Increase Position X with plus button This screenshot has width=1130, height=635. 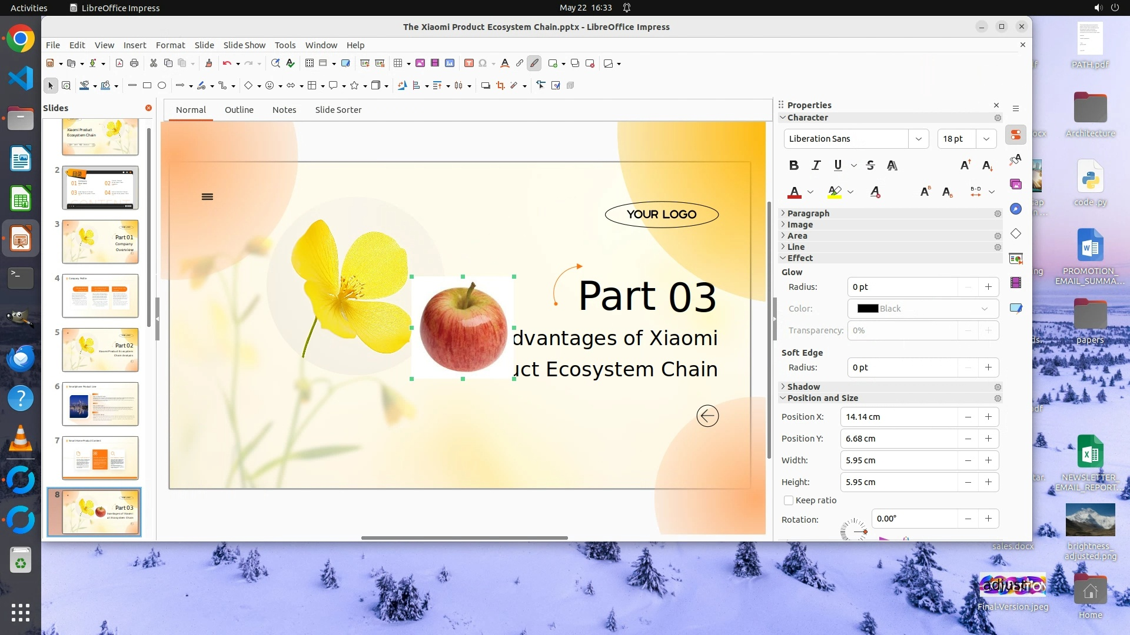pyautogui.click(x=988, y=417)
